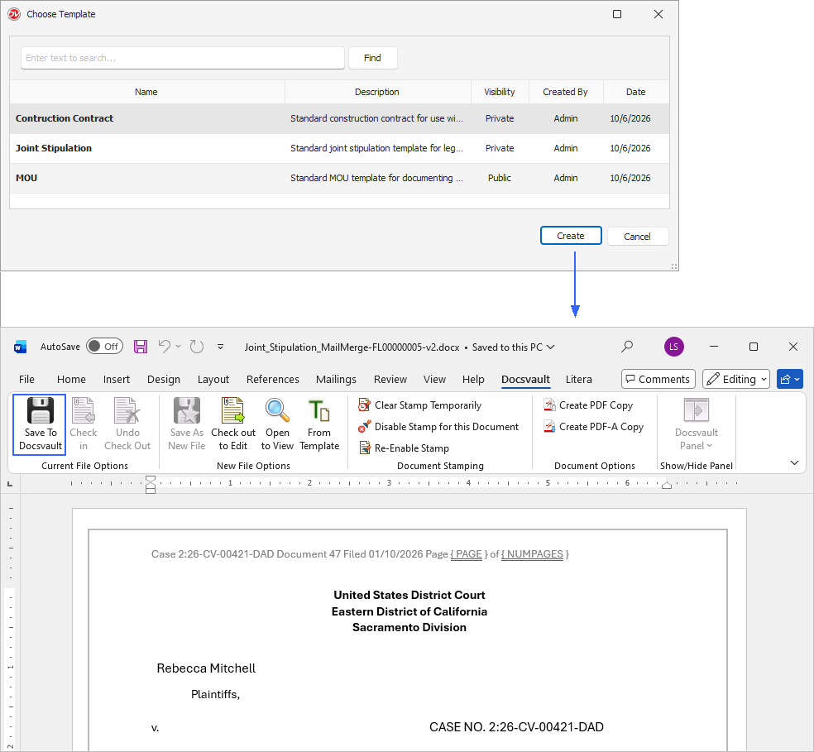
Task: Click the From Template icon
Action: 319,410
